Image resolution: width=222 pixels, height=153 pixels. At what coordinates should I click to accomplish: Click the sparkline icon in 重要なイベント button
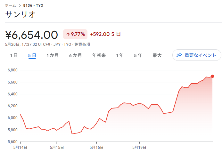179,55
